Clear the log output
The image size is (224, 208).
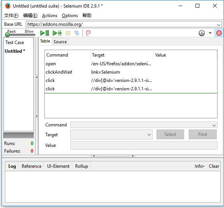pos(214,166)
